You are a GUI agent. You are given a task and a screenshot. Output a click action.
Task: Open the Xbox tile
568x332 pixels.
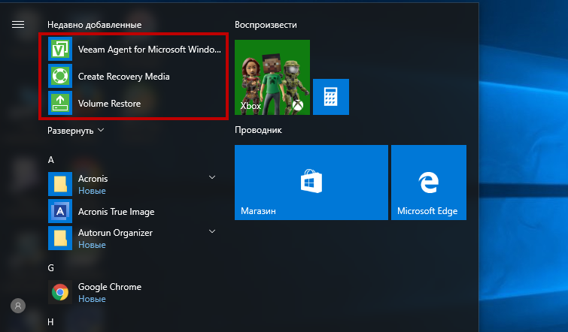pyautogui.click(x=272, y=77)
